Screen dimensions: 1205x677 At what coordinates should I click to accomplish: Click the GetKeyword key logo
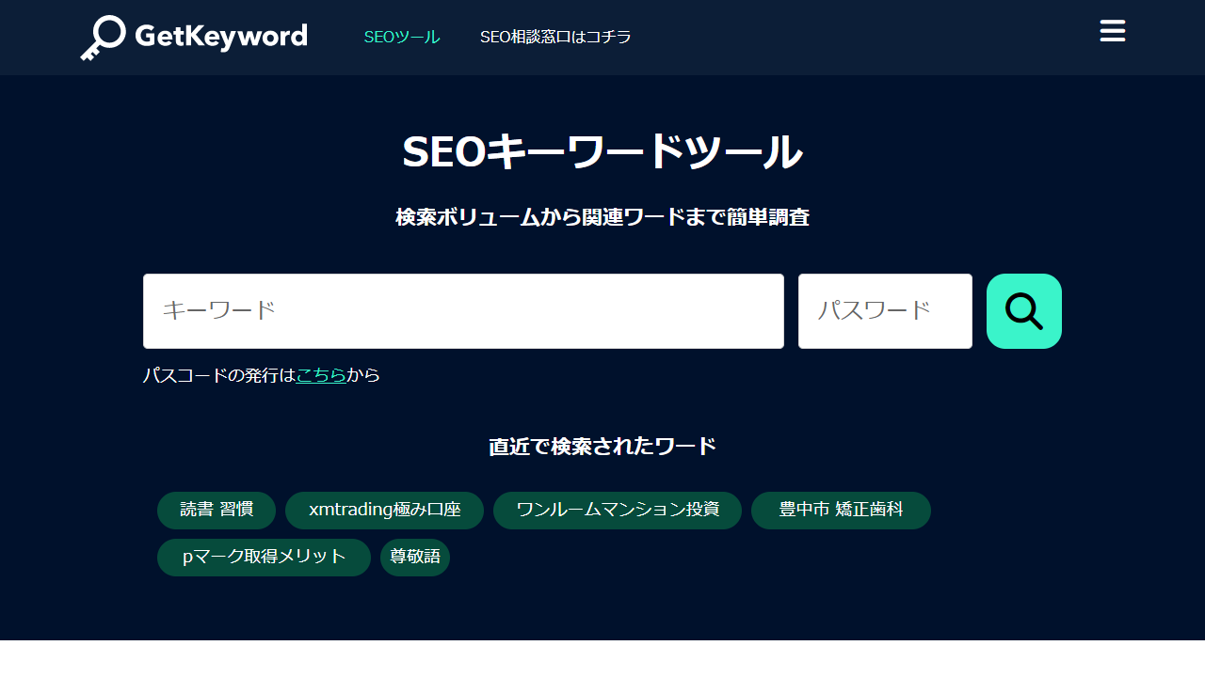(194, 38)
